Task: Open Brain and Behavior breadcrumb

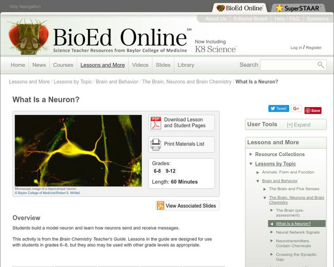Action: pyautogui.click(x=117, y=82)
